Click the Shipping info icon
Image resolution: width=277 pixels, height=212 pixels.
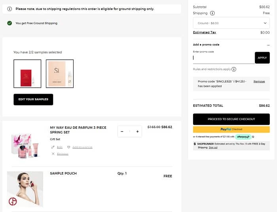pos(212,13)
